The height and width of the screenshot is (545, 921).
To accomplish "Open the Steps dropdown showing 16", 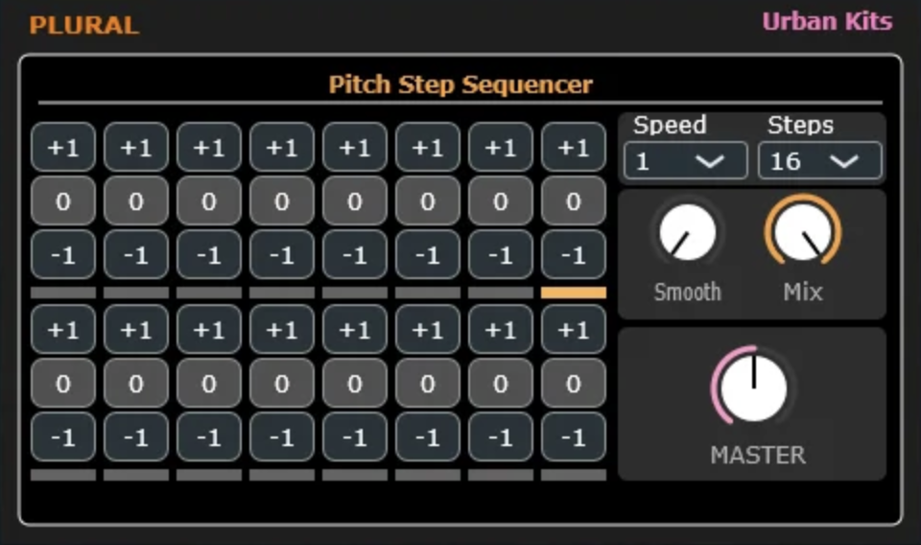I will tap(820, 160).
